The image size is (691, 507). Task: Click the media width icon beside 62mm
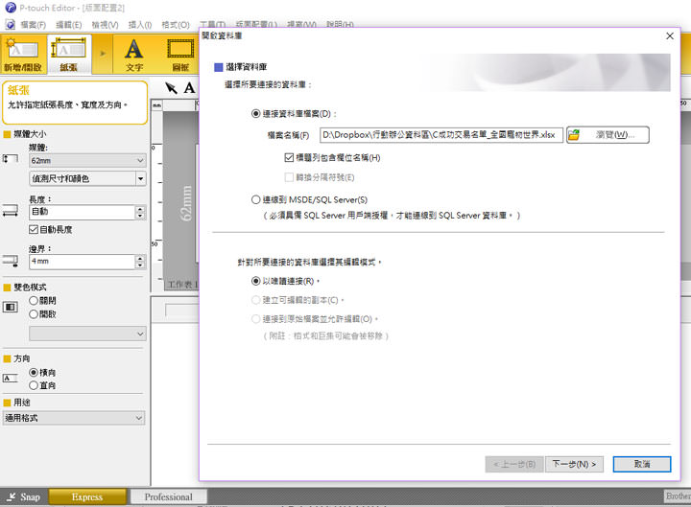11,158
